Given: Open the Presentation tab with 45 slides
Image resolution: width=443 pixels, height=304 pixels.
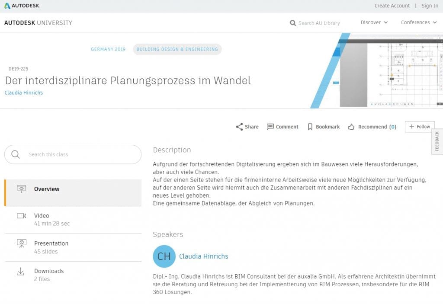Looking at the screenshot, I should (x=73, y=247).
